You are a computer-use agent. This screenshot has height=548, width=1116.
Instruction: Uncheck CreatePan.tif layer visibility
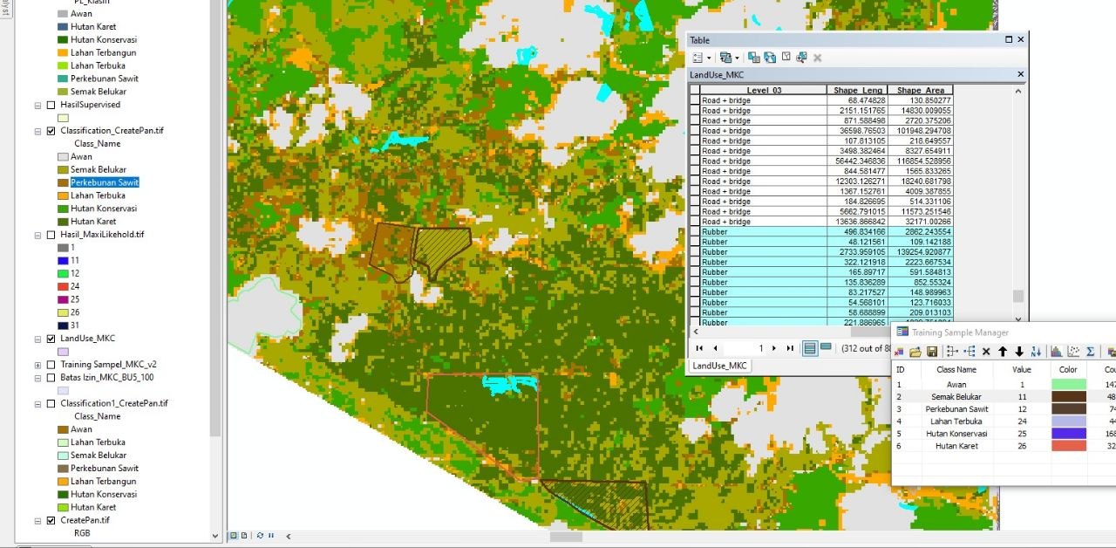click(51, 521)
